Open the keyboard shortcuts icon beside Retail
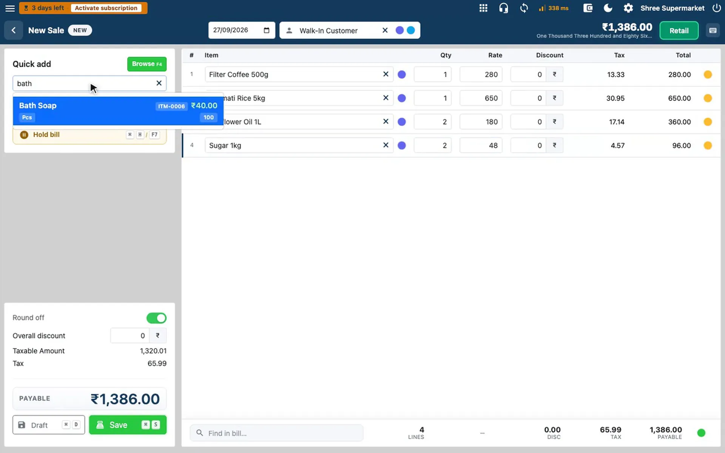Viewport: 725px width, 453px height. point(713,31)
